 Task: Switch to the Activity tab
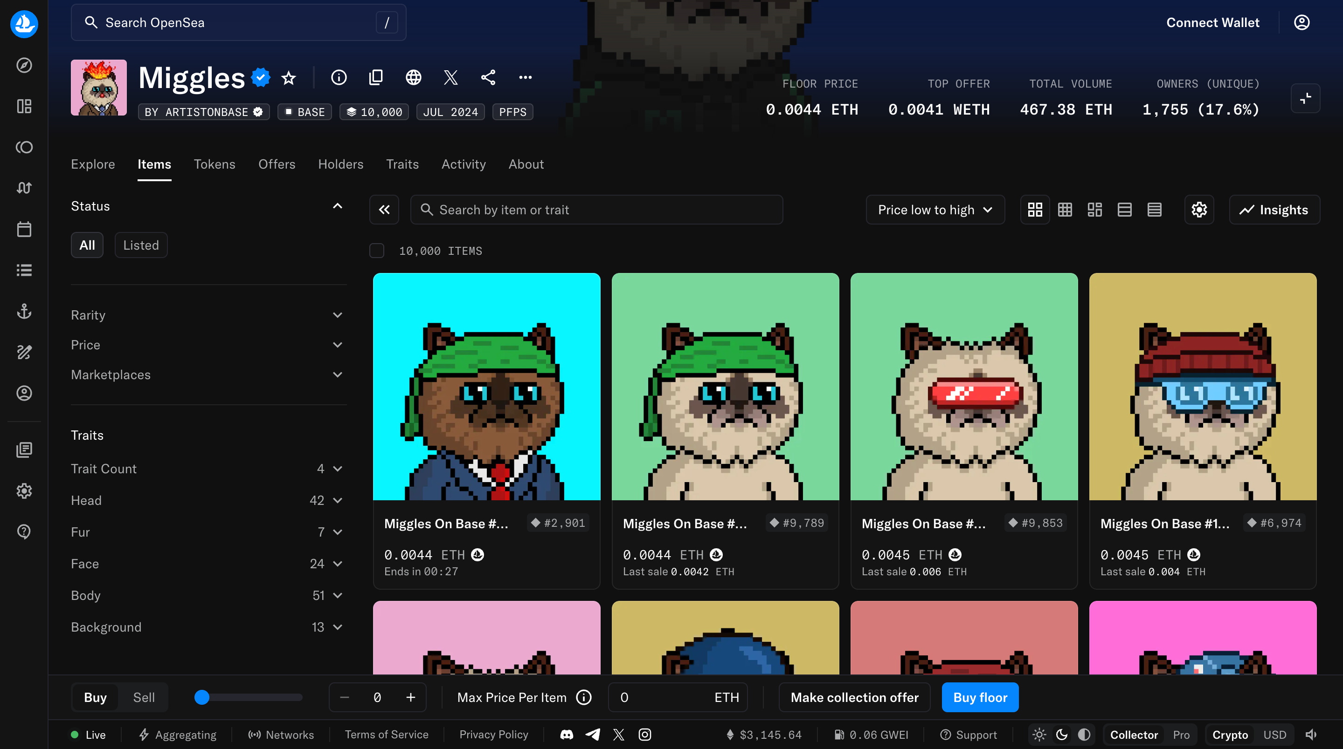[464, 164]
